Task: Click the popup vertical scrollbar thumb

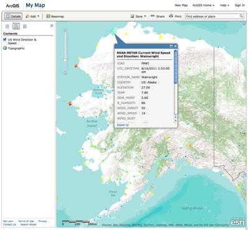Action: pyautogui.click(x=176, y=67)
